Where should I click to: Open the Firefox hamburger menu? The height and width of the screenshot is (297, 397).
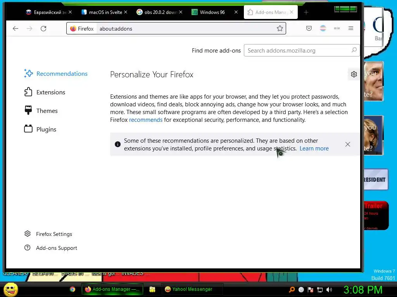(351, 28)
